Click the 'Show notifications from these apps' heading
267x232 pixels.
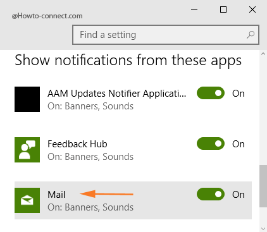click(x=128, y=61)
